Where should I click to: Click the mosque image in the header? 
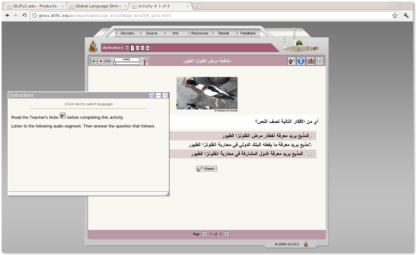click(301, 40)
